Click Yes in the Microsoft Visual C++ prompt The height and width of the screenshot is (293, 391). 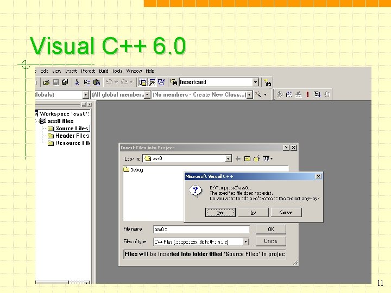coord(220,212)
